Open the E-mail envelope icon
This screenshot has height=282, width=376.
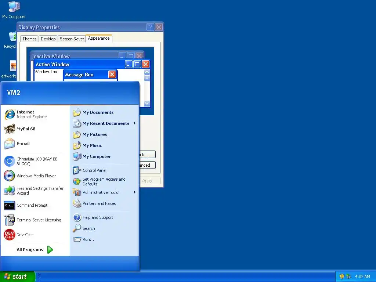(10, 144)
